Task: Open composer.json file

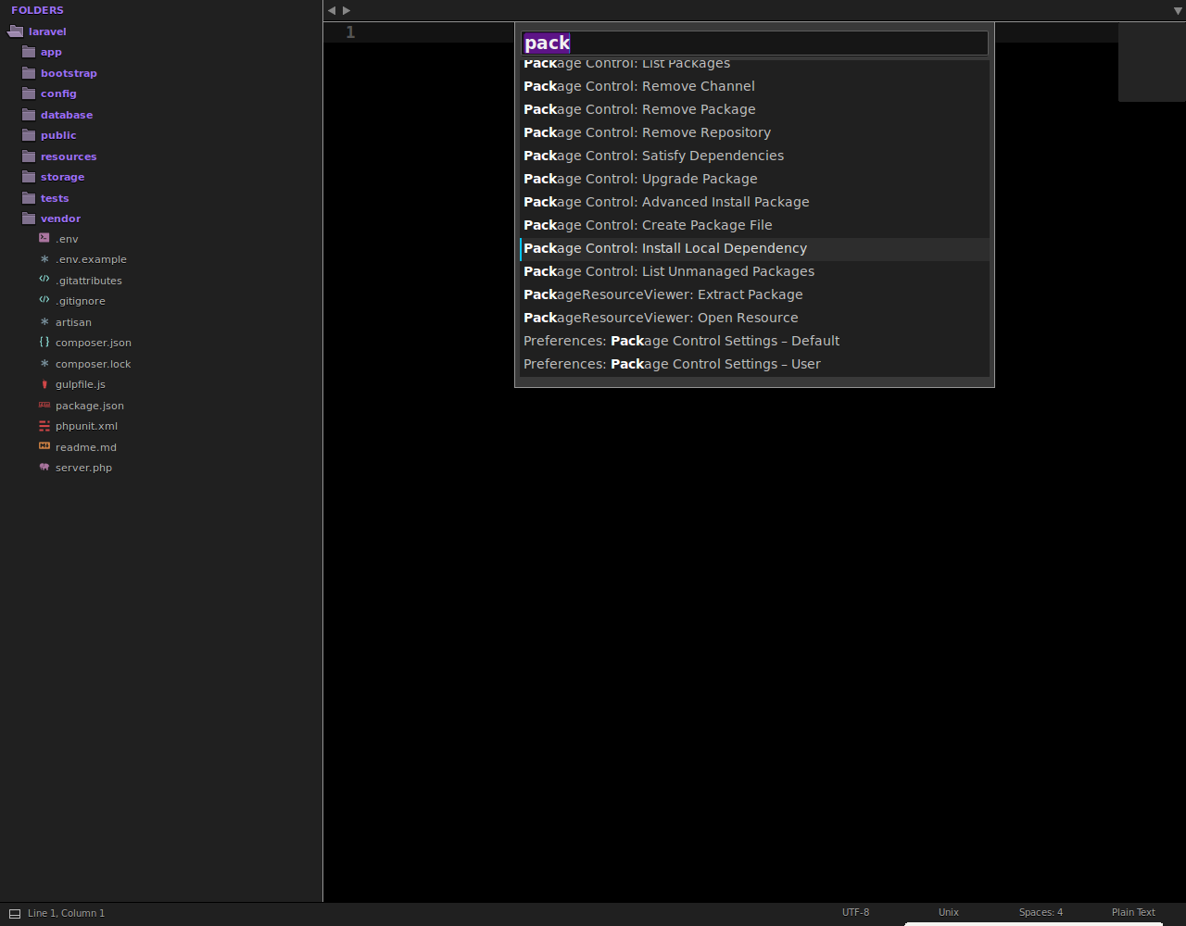Action: tap(94, 343)
